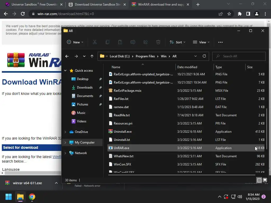The height and width of the screenshot is (203, 271).
Task: Reload the Chrome page
Action: (x=23, y=14)
